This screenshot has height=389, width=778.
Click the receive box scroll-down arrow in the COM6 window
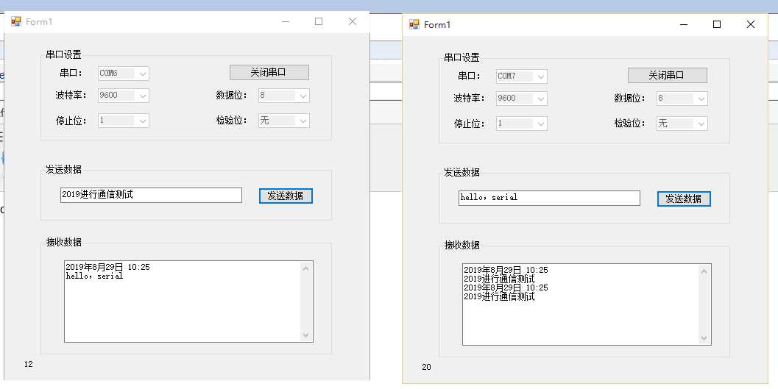click(x=305, y=335)
